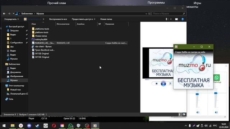Mute left channel speaker in the mixer

(198, 112)
